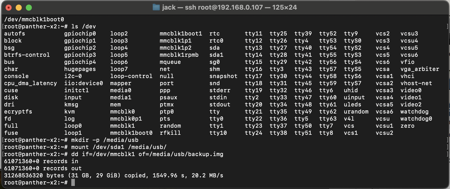This screenshot has height=189, width=450.
Task: Click the mmcblk1boot0 entry in listing
Action: click(x=131, y=133)
